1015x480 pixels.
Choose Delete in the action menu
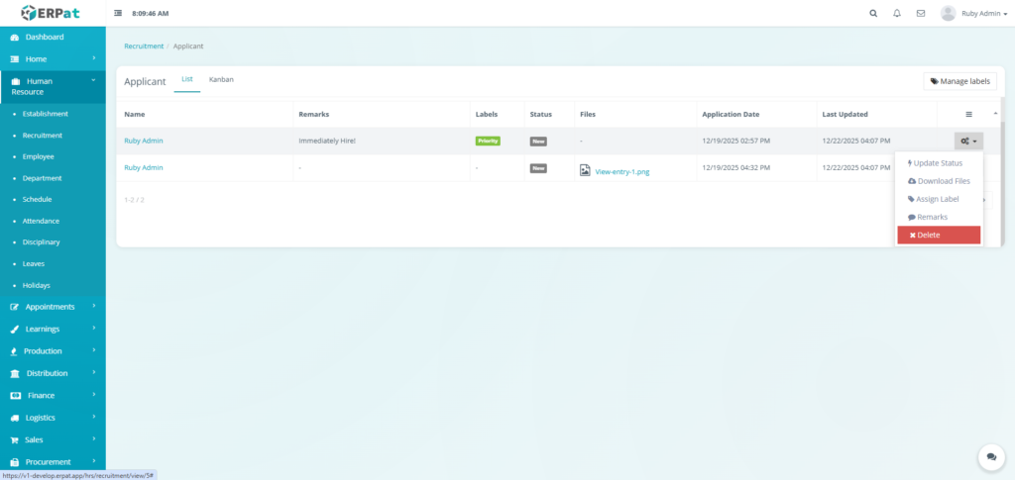pyautogui.click(x=938, y=235)
